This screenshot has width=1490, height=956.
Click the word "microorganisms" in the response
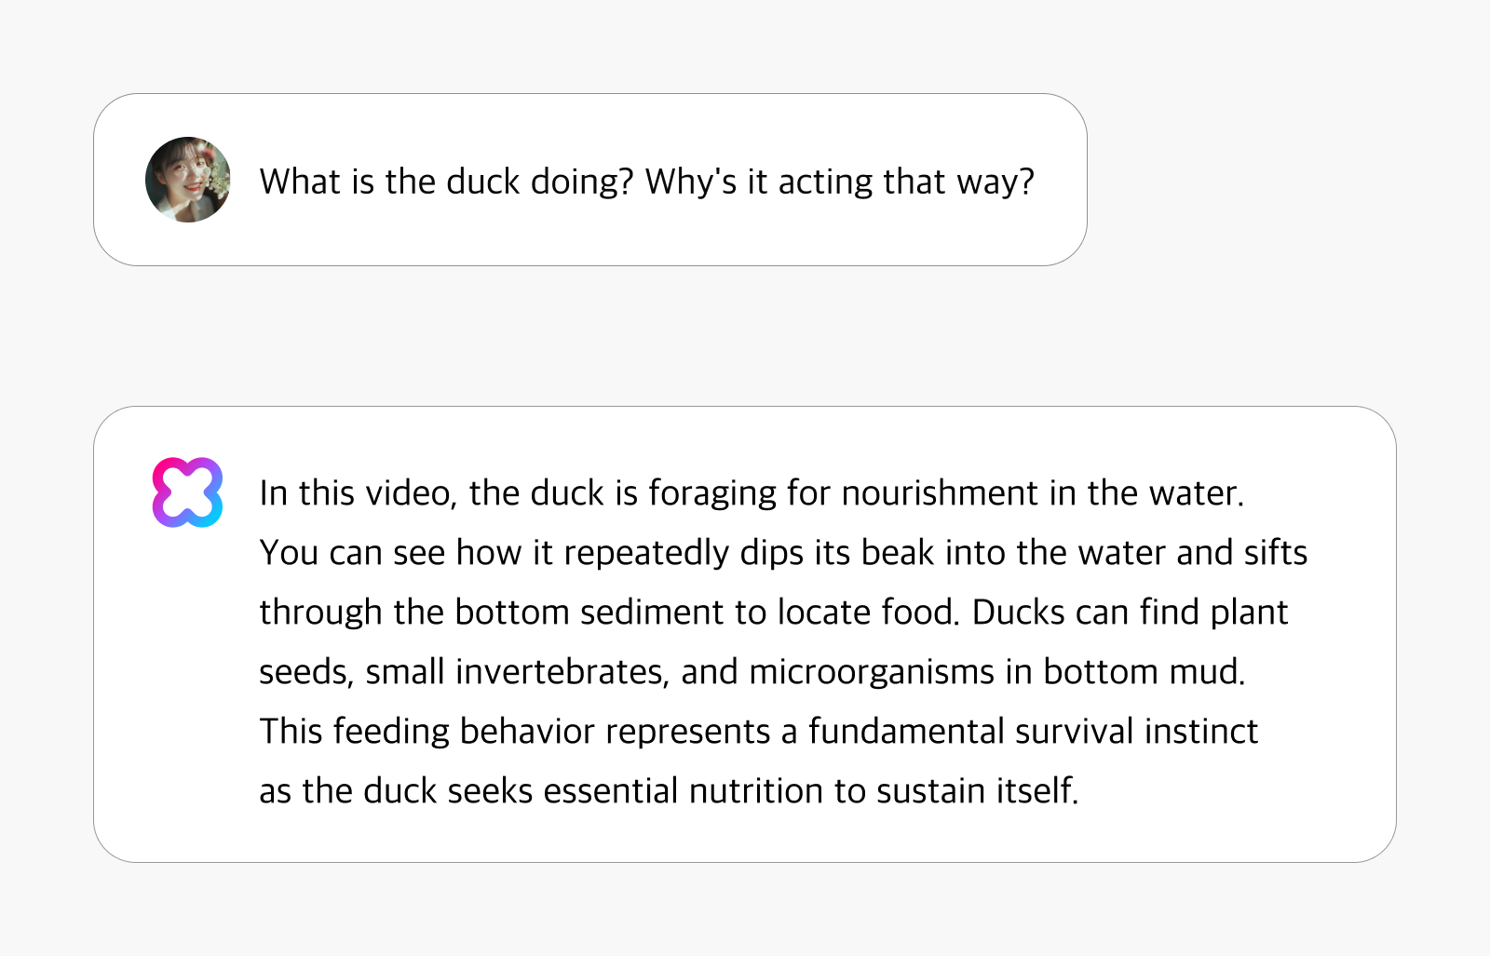pos(872,672)
